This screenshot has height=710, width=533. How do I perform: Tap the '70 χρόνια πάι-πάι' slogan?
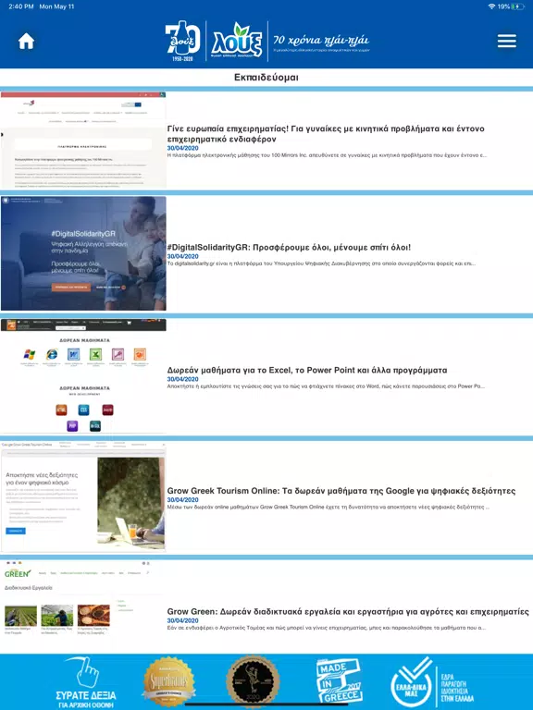pyautogui.click(x=321, y=41)
